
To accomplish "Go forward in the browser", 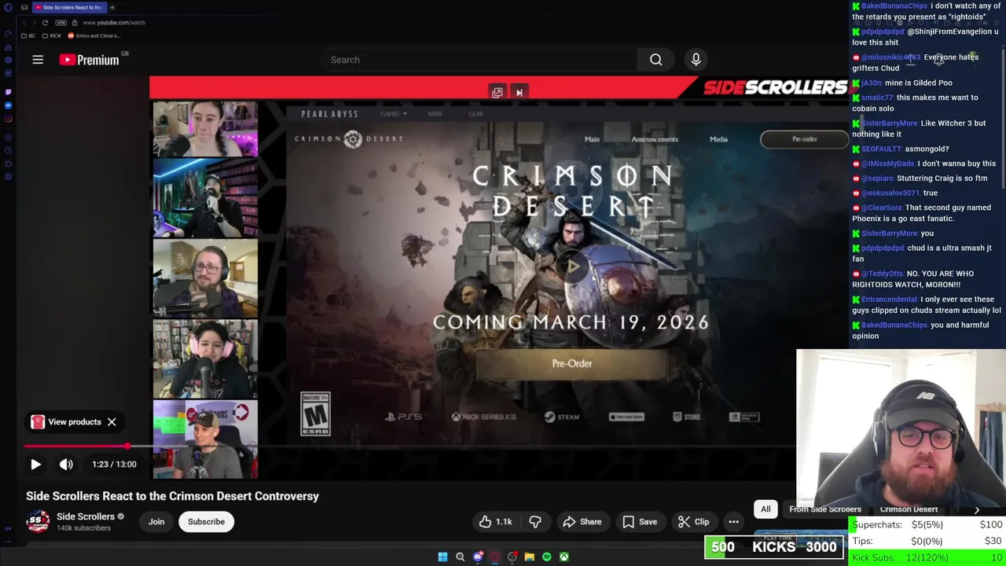I will coord(34,23).
